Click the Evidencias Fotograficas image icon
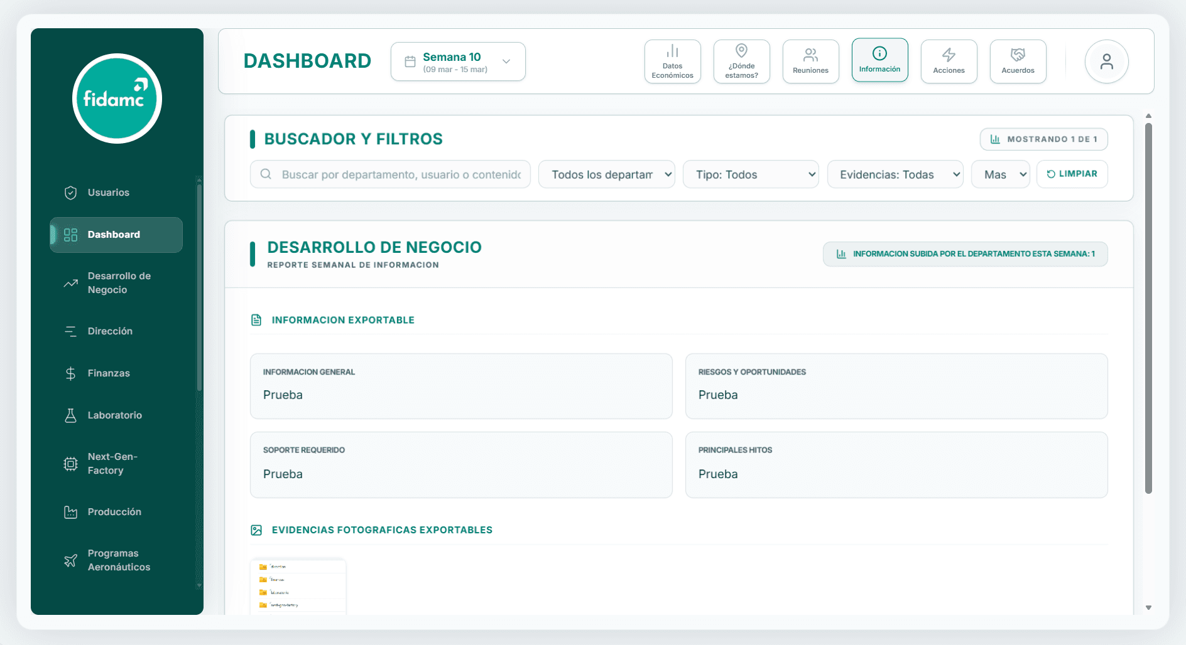The height and width of the screenshot is (645, 1186). click(256, 530)
